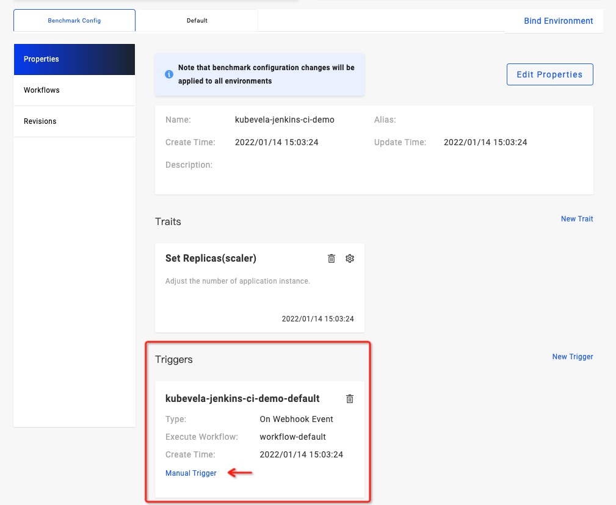Click the benchmark configuration note text
This screenshot has height=505, width=616.
pos(266,74)
